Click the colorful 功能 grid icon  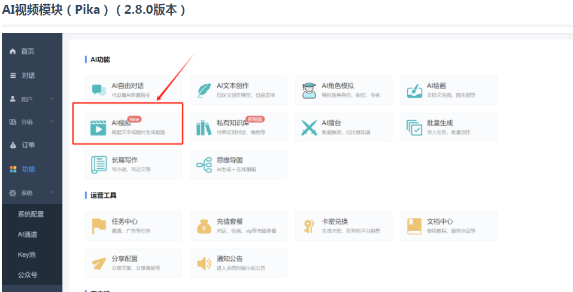(13, 169)
